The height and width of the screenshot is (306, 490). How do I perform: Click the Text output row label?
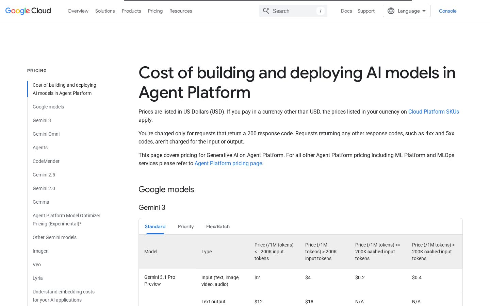coord(213,302)
